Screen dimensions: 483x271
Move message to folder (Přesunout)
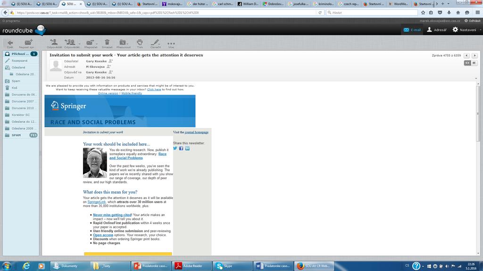(x=123, y=44)
